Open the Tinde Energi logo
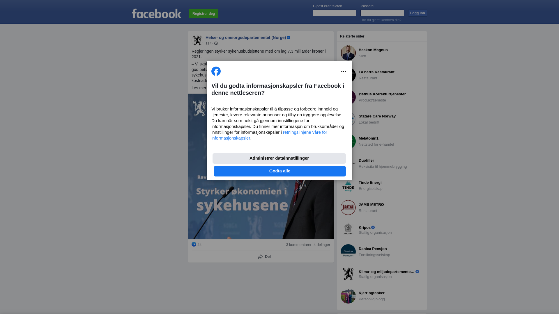The height and width of the screenshot is (314, 559). pyautogui.click(x=348, y=185)
